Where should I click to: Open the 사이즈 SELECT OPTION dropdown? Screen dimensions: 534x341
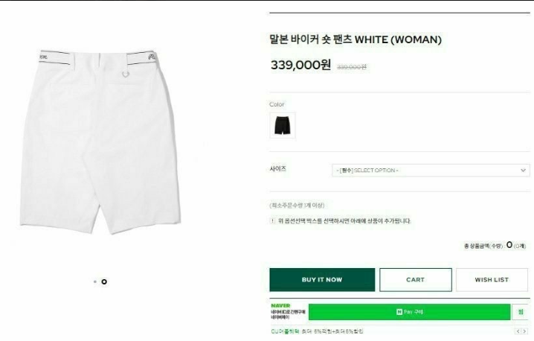pos(431,170)
